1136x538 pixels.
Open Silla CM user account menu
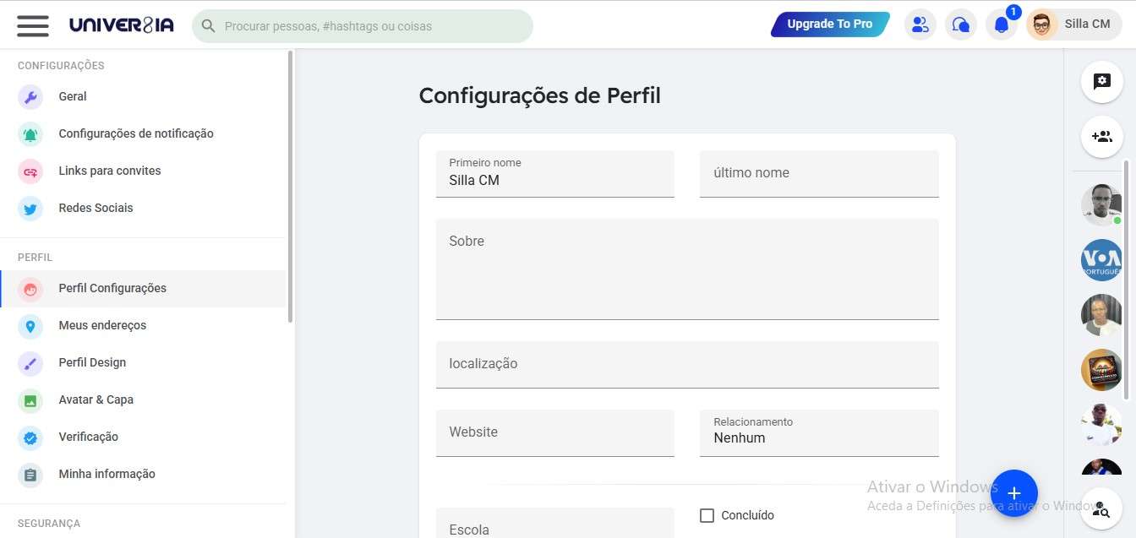pyautogui.click(x=1073, y=24)
